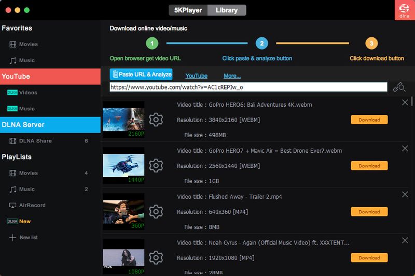Download GoPro HERO7 Mavic Air video
Image resolution: width=415 pixels, height=276 pixels.
[x=369, y=166]
